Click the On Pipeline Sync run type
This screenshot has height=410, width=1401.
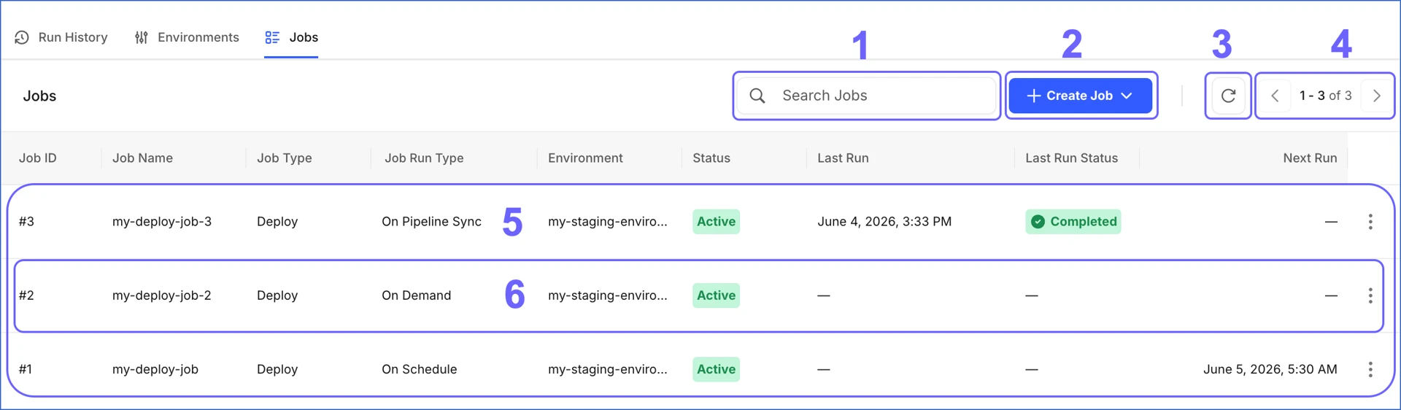[431, 222]
